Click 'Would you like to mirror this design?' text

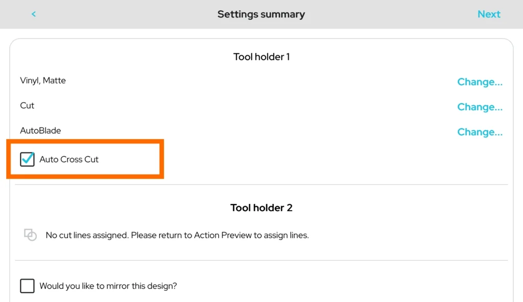(x=108, y=286)
